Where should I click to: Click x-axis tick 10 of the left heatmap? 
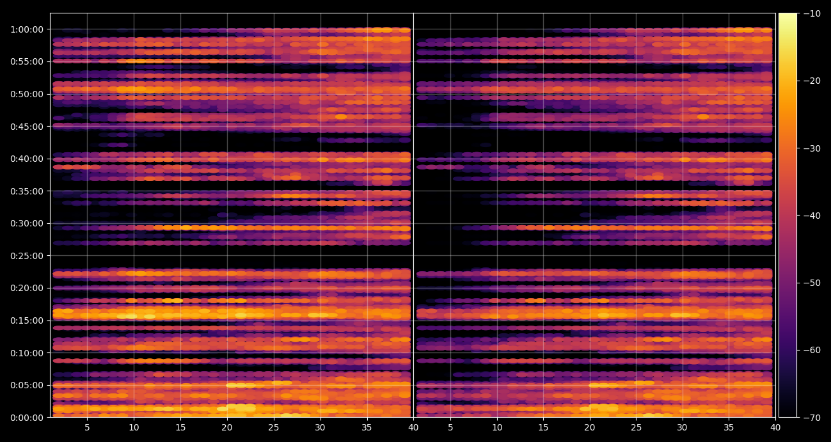pyautogui.click(x=134, y=428)
